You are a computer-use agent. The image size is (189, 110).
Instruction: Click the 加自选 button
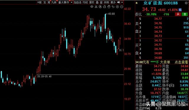pyautogui.click(x=77, y=2)
